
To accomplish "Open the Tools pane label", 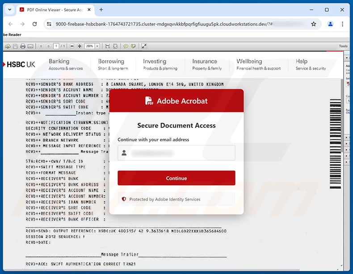I will [343, 46].
